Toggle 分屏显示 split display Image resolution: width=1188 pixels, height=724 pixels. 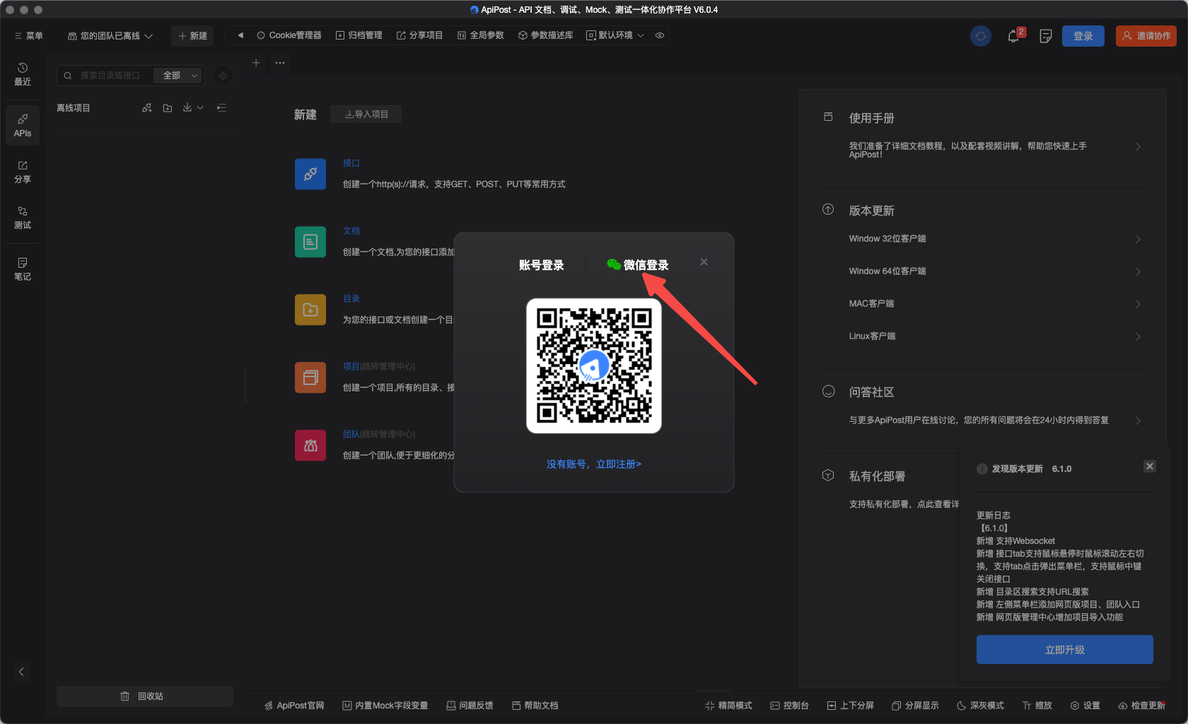915,706
